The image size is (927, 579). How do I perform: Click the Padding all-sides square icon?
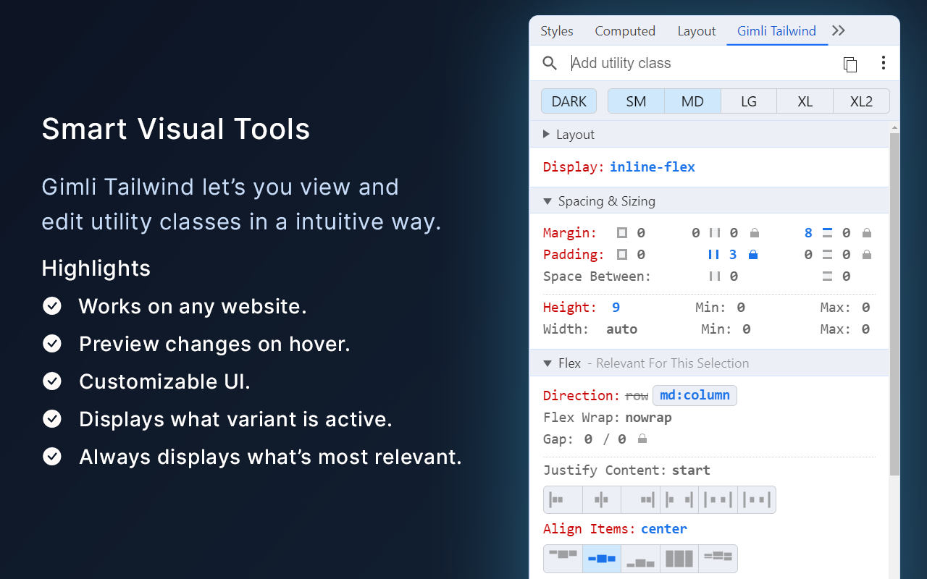pos(622,255)
